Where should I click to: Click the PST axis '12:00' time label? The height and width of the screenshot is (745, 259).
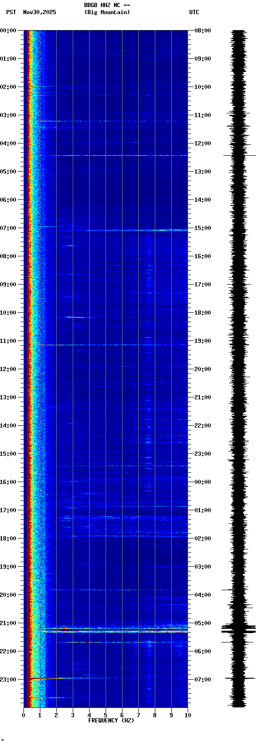(8, 369)
